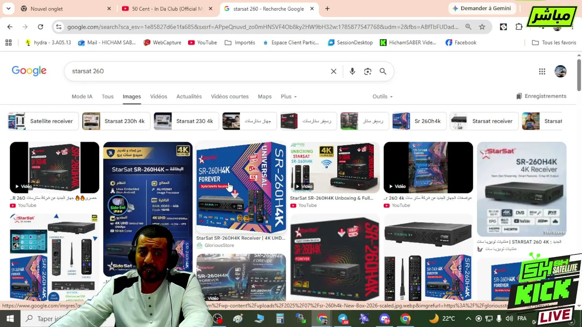Screen dimensions: 582x327
Task: Open the Espace Client Partic bookmark
Action: 291,43
